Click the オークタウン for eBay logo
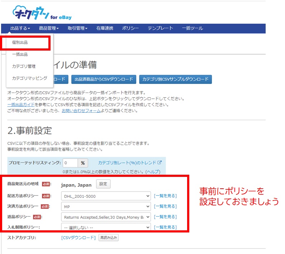This screenshot has height=254, width=285. click(x=42, y=13)
